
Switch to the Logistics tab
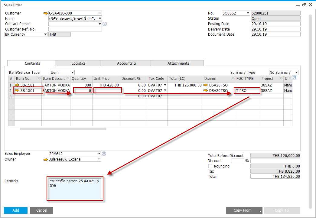78,63
